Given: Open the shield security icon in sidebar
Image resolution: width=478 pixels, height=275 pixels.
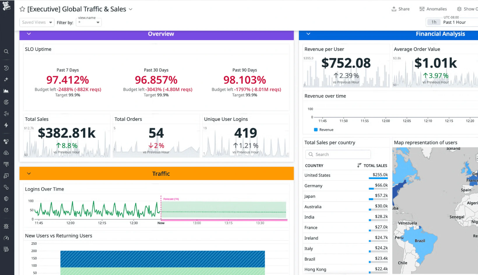Looking at the screenshot, I should point(6,199).
